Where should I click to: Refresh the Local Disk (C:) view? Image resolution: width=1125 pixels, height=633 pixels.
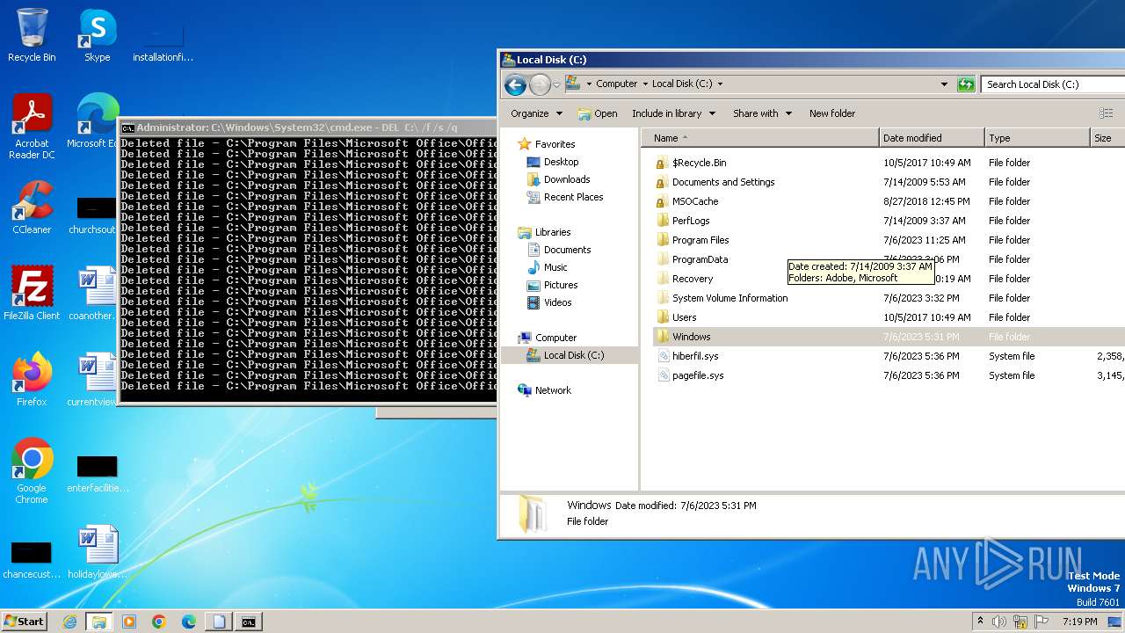point(966,84)
